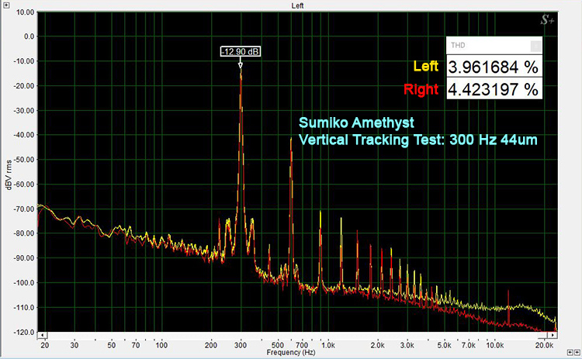
Task: Click the peak marker triangle at 300 Hz
Action: (x=241, y=65)
